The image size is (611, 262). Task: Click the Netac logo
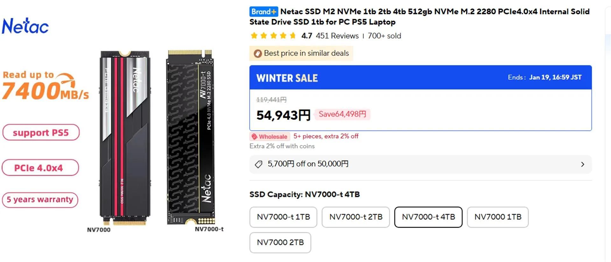[x=25, y=26]
